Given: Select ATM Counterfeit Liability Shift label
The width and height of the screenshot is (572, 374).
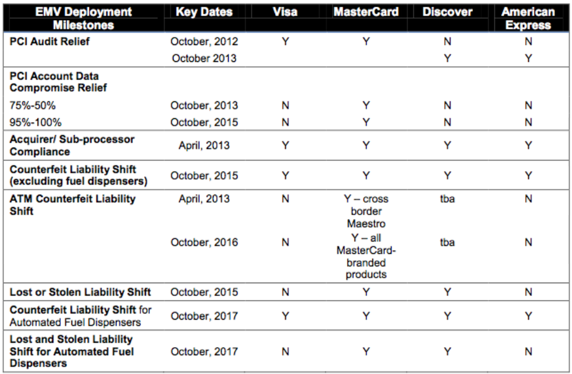Looking at the screenshot, I should [x=73, y=205].
